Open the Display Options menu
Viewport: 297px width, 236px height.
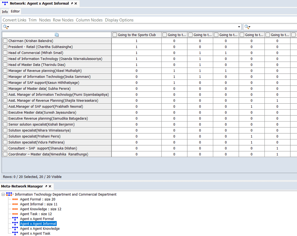[119, 20]
